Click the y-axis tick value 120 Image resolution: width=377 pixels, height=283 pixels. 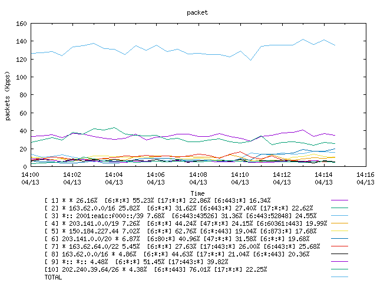tap(21, 59)
